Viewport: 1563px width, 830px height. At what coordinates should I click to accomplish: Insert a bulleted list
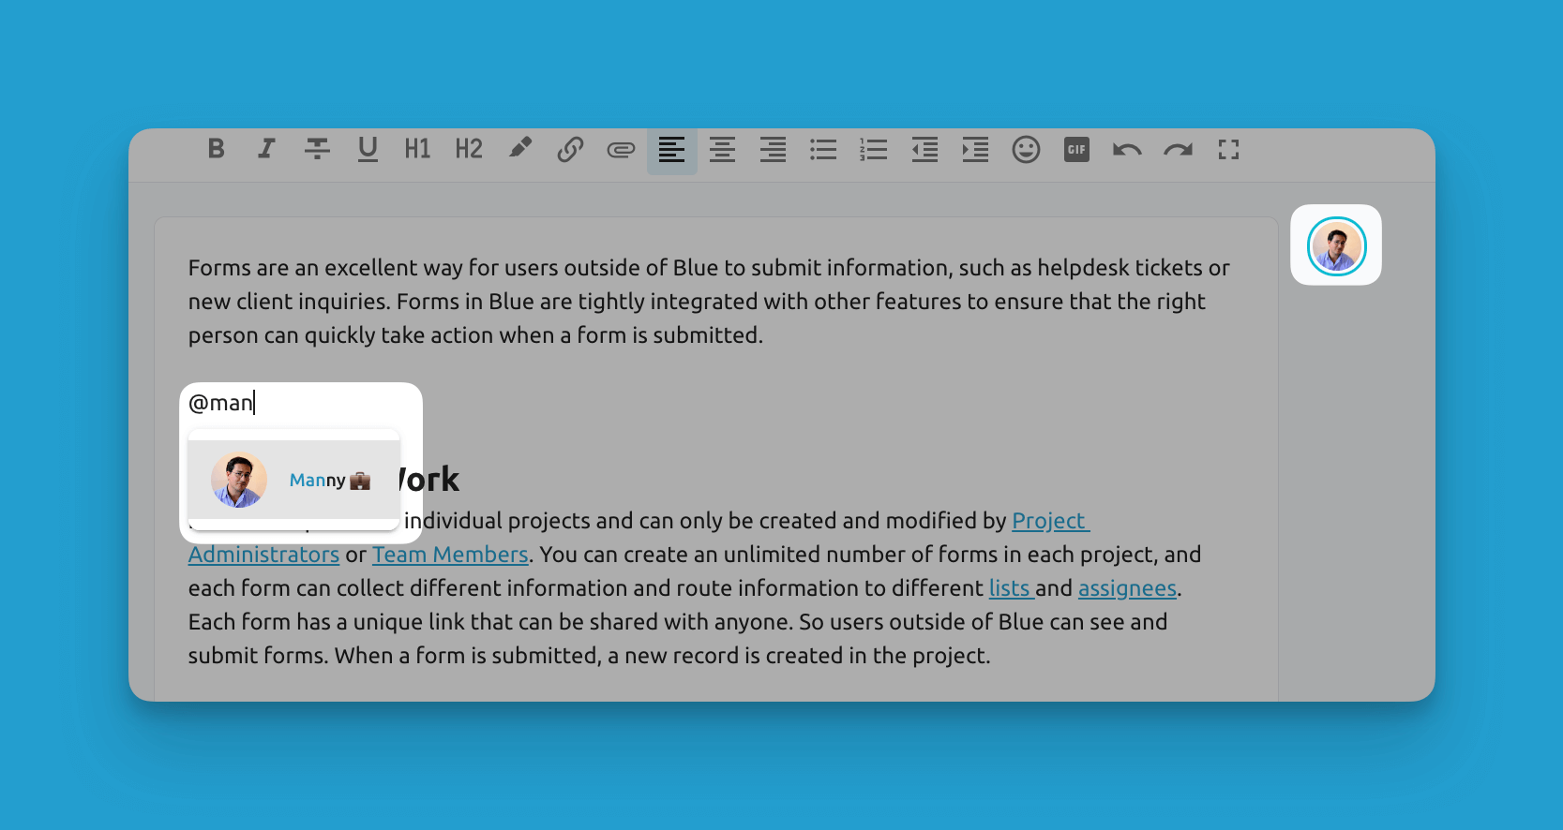[x=823, y=150]
